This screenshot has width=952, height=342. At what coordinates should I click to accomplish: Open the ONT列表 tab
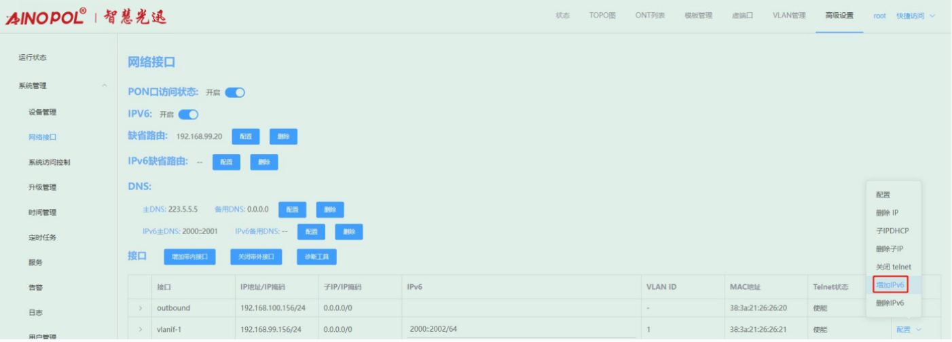pyautogui.click(x=650, y=16)
